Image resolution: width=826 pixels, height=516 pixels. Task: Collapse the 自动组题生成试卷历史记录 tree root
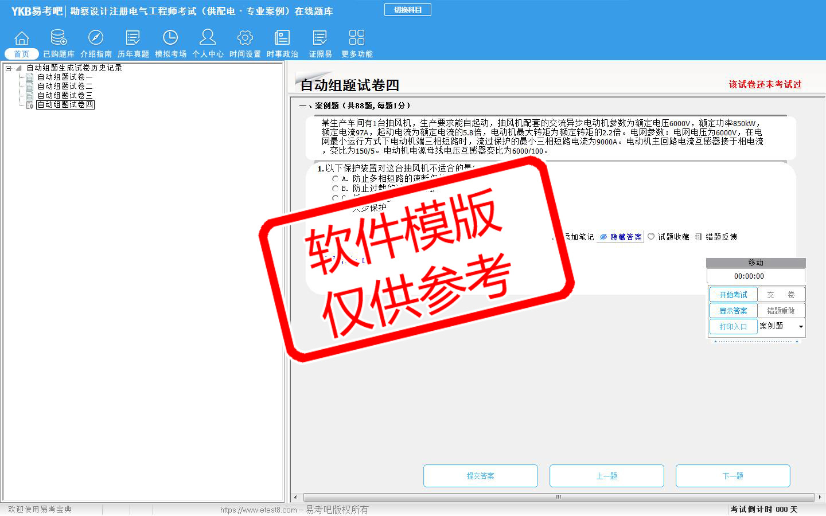pyautogui.click(x=9, y=68)
